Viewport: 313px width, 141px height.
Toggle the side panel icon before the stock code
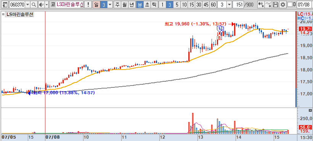point(5,5)
